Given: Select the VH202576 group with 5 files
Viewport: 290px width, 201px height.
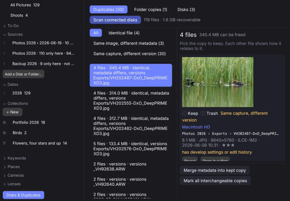Looking at the screenshot, I should [x=131, y=148].
